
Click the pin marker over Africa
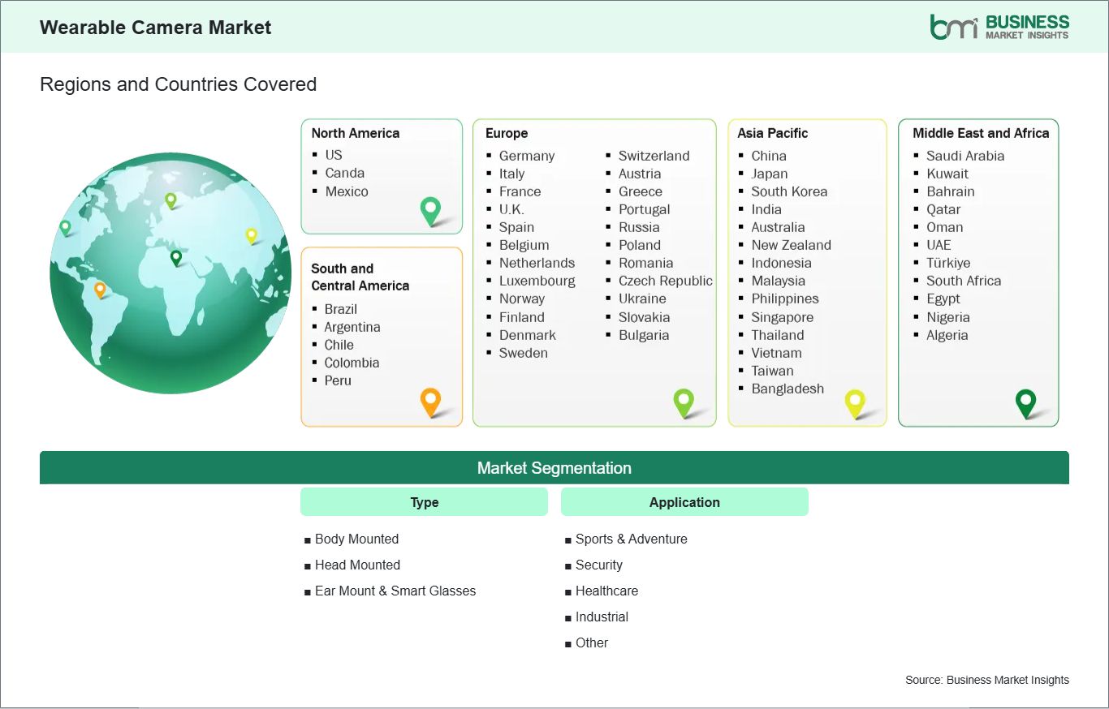click(175, 258)
